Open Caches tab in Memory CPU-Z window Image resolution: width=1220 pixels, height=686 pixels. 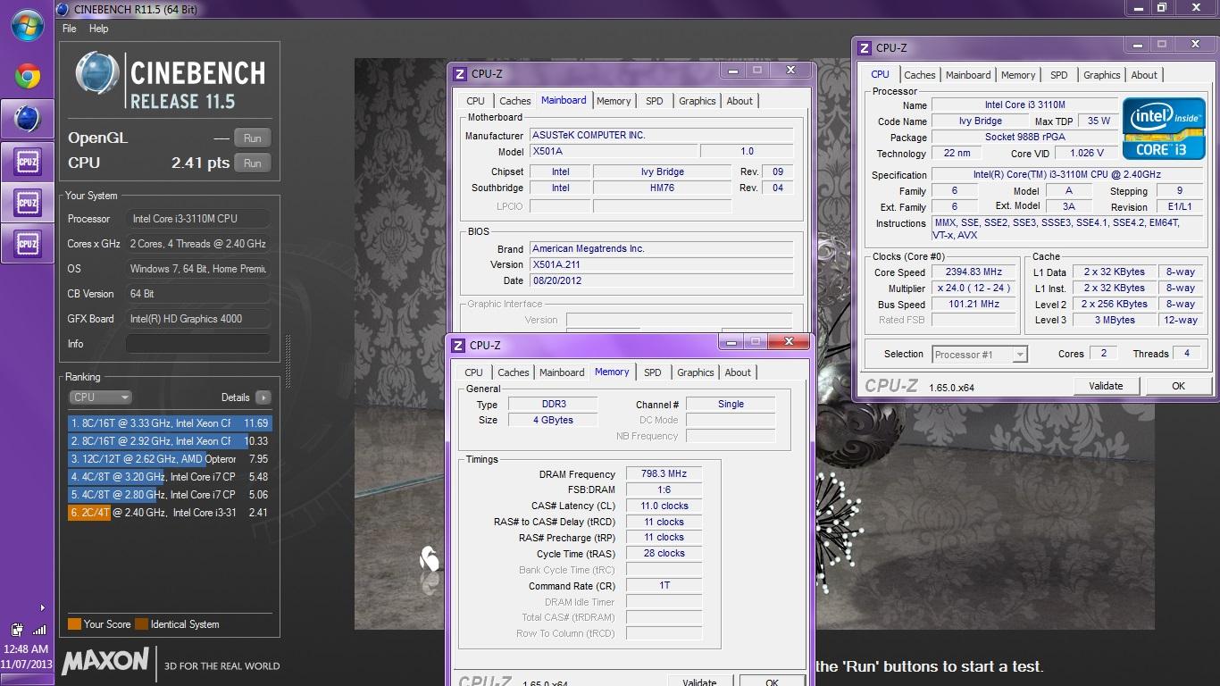click(x=514, y=372)
